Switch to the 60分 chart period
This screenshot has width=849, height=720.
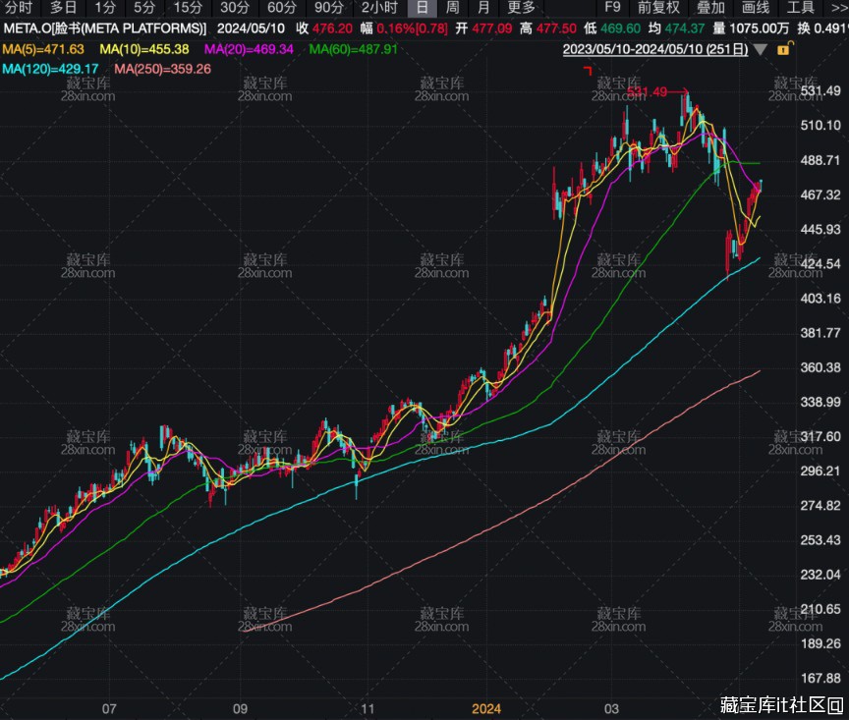pyautogui.click(x=282, y=8)
